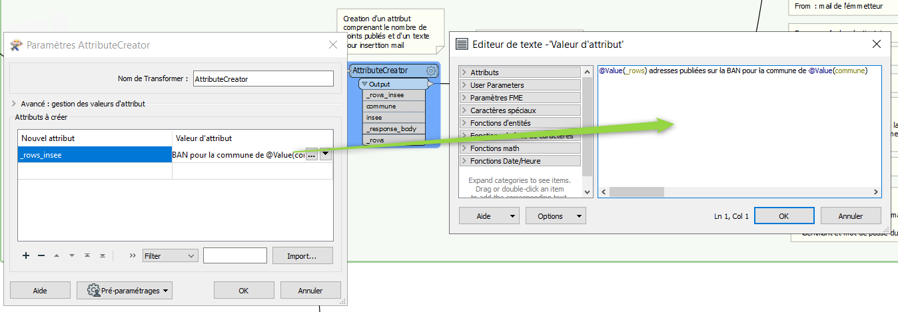This screenshot has height=312, width=898.
Task: Expand the User Parameters category
Action: pos(464,85)
